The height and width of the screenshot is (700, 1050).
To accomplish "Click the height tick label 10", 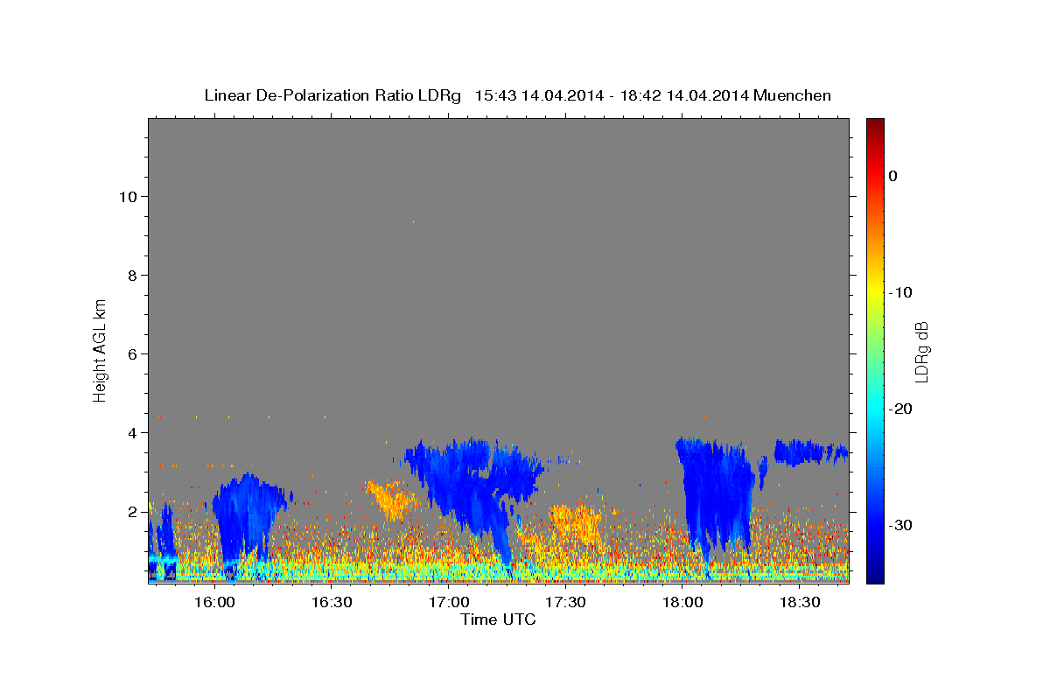I will pos(128,197).
